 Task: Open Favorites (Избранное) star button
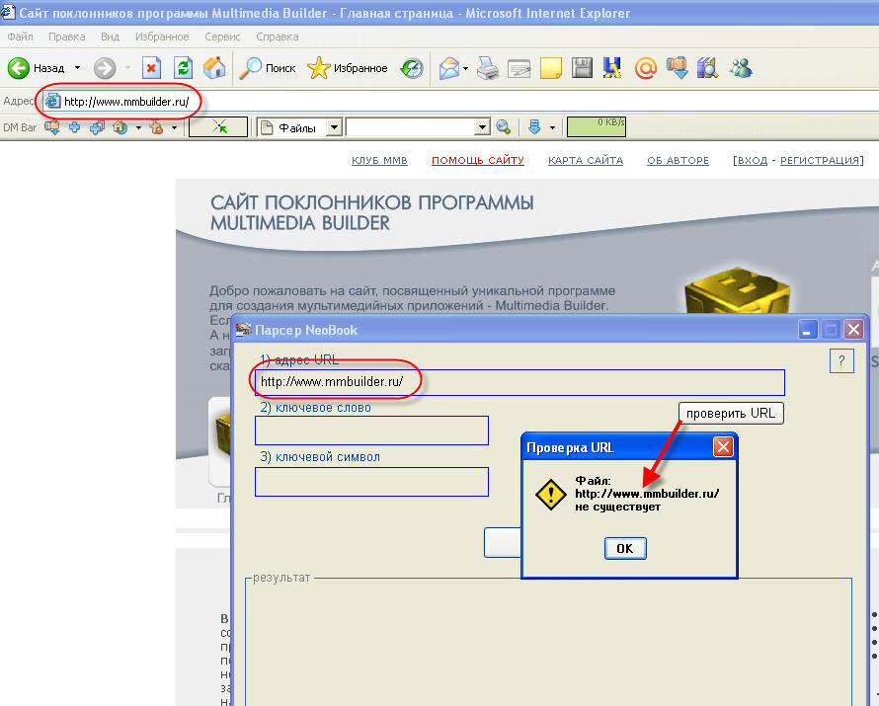[x=348, y=68]
